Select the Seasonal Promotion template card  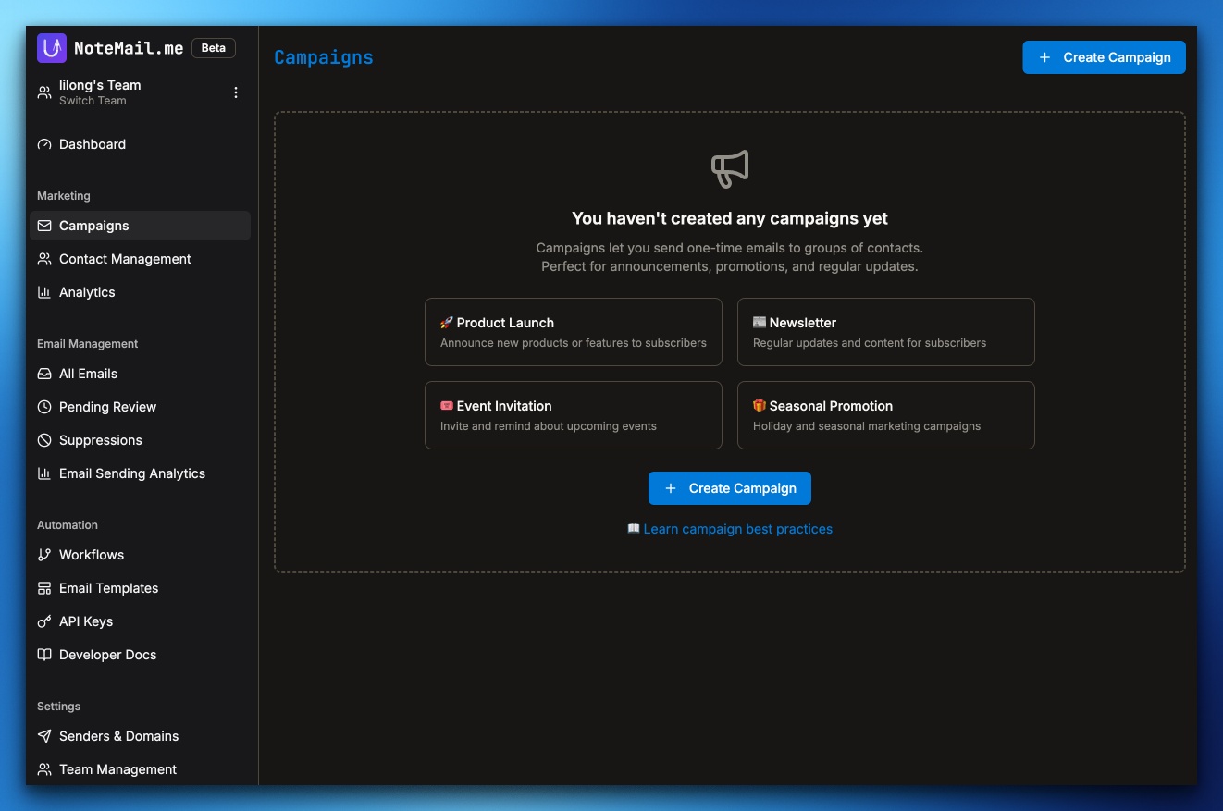tap(884, 414)
